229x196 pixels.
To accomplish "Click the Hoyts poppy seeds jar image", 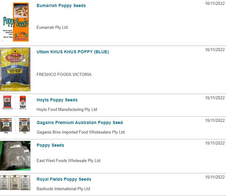I will coord(23,102).
